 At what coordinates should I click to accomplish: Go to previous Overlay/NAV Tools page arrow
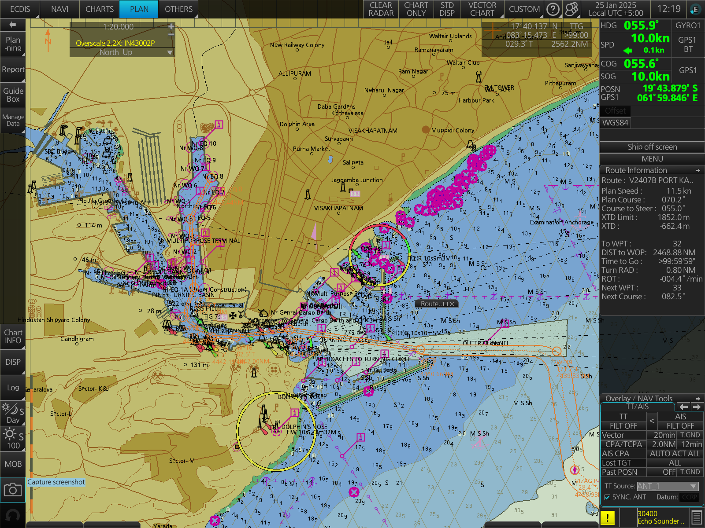tap(683, 407)
